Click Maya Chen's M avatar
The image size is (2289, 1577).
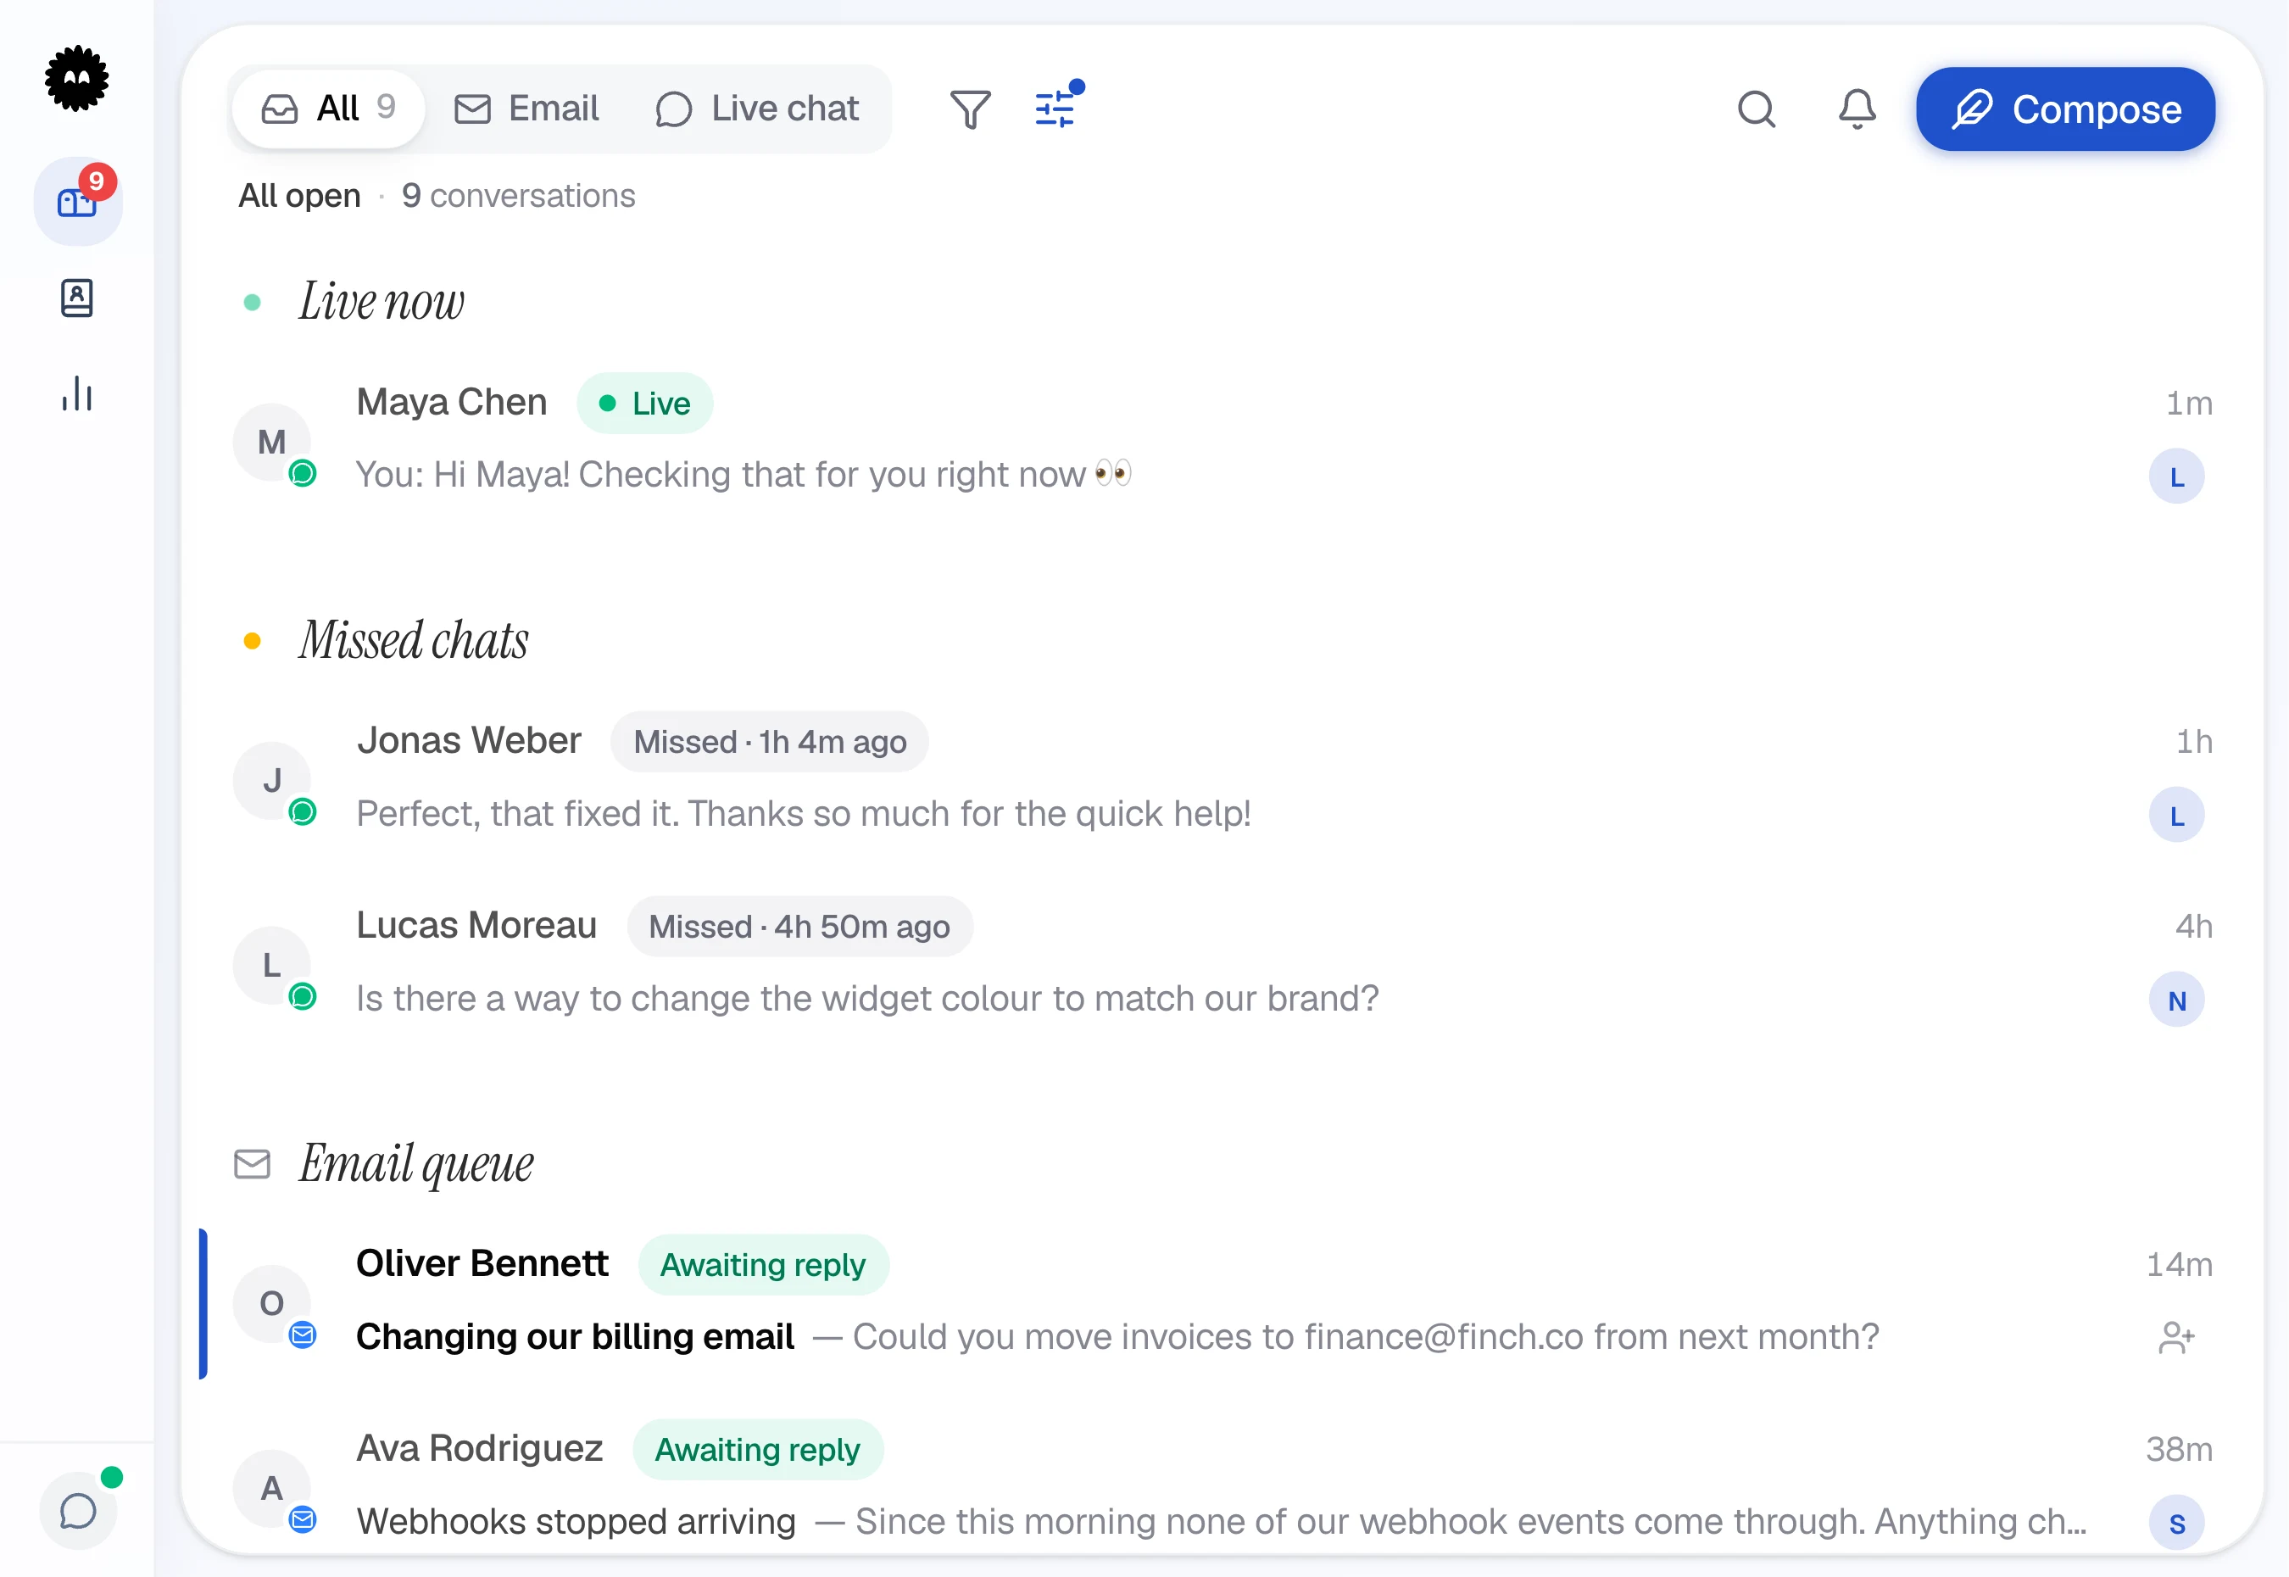(x=271, y=443)
